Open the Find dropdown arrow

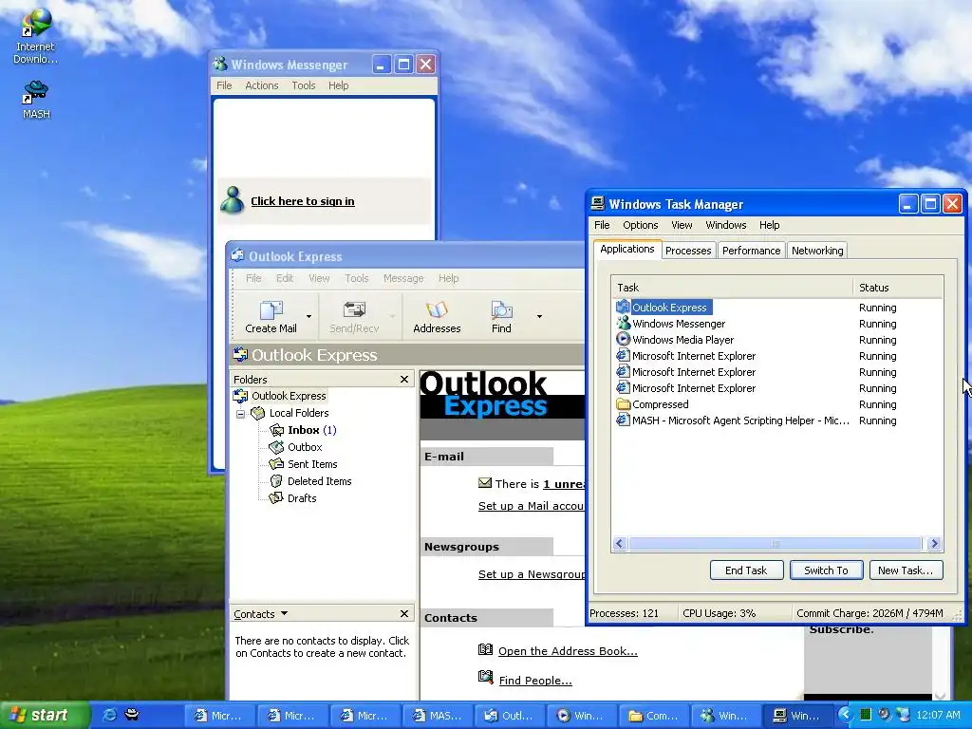539,317
